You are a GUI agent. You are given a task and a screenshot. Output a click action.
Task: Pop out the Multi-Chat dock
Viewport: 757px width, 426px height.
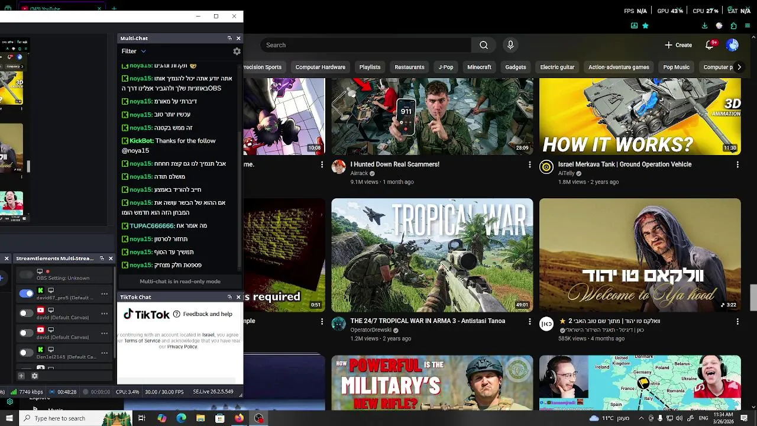229,38
